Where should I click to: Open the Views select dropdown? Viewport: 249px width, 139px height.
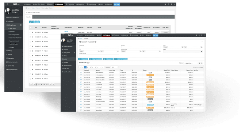[191, 63]
